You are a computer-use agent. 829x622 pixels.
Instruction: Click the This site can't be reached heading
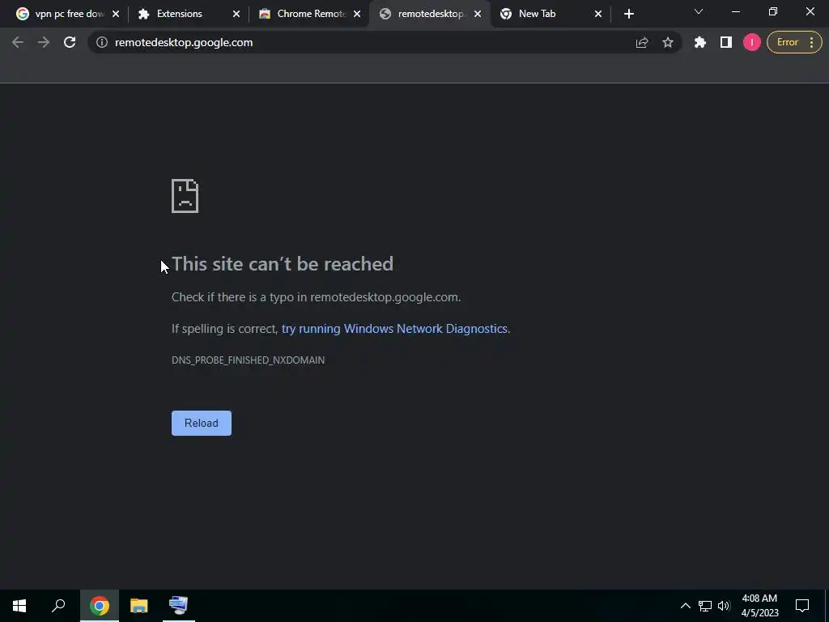(x=283, y=264)
